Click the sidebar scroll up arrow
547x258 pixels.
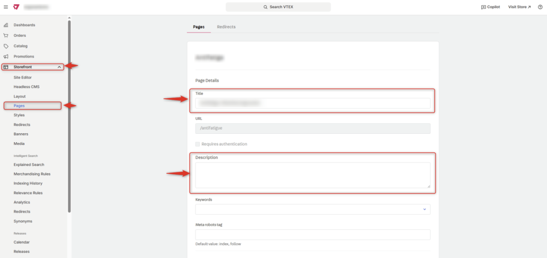69,18
